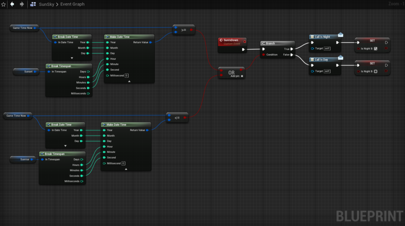Click the SunIsDown delegate output pin
The height and width of the screenshot is (226, 405).
pyautogui.click(x=244, y=41)
